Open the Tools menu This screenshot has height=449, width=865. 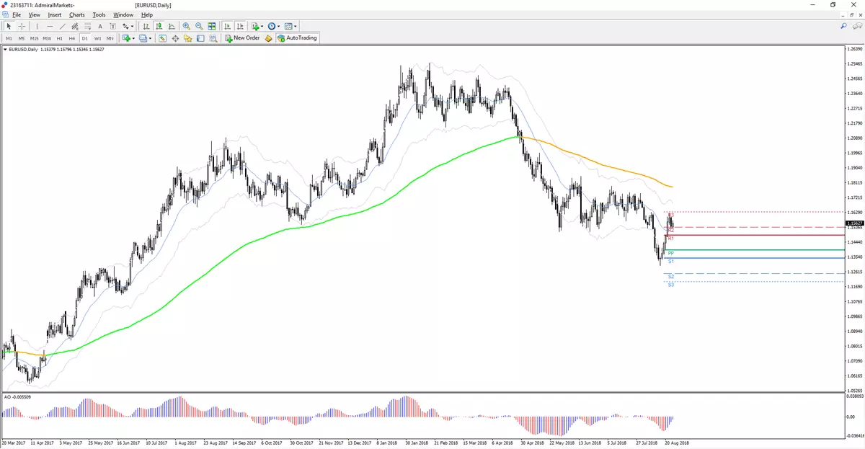click(99, 14)
